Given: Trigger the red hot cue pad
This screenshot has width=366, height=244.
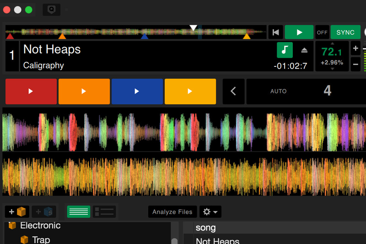Looking at the screenshot, I should click(x=31, y=92).
